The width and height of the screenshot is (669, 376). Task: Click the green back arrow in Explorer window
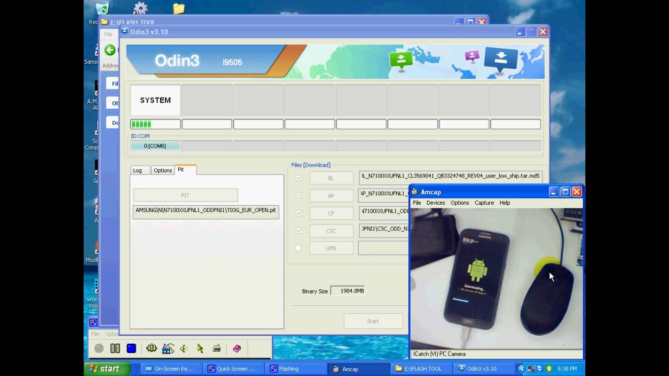(110, 50)
